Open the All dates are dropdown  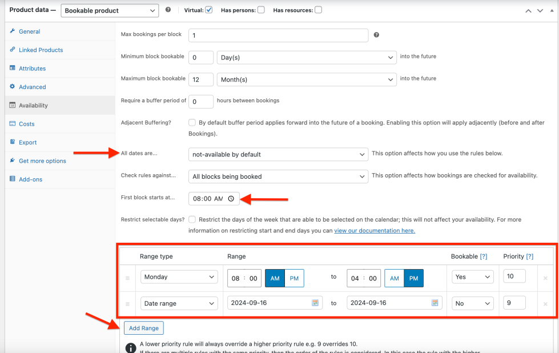tap(278, 154)
